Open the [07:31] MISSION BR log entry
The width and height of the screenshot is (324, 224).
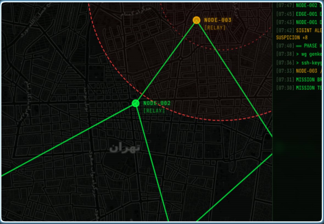[x=299, y=79]
